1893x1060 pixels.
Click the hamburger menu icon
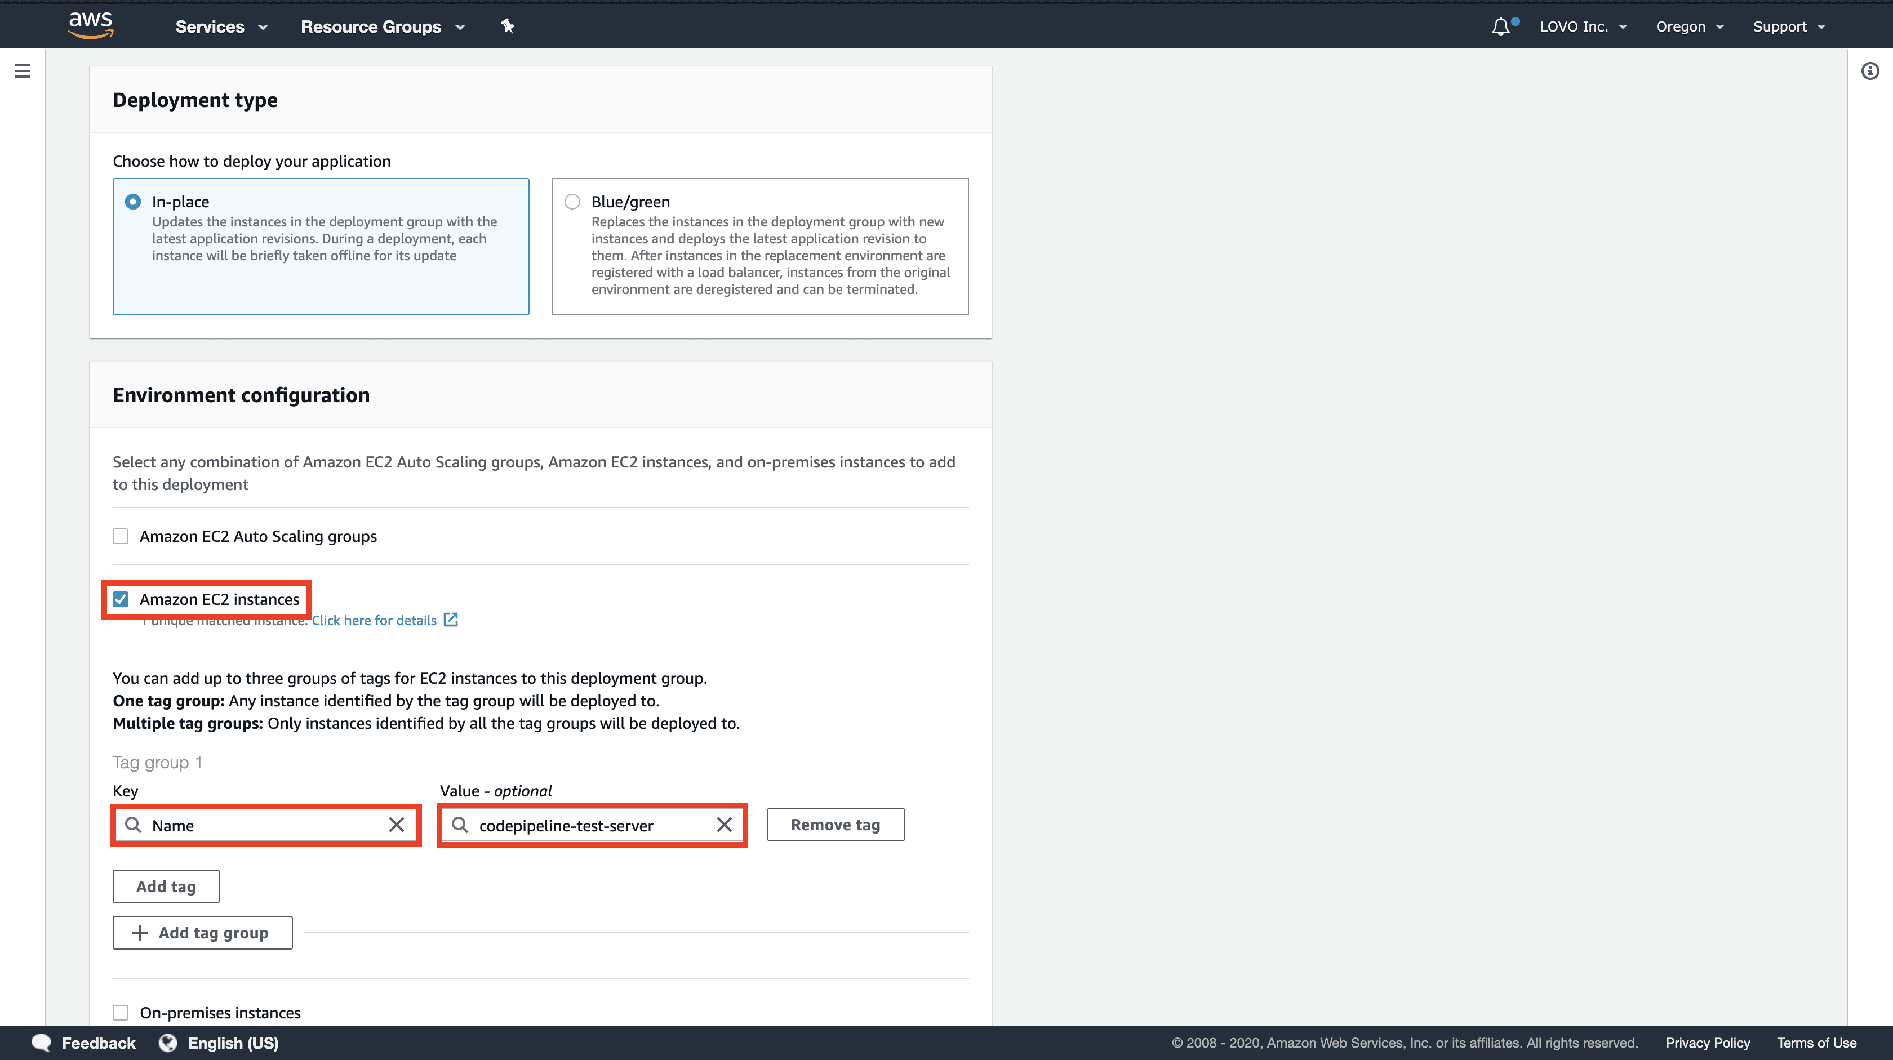20,72
